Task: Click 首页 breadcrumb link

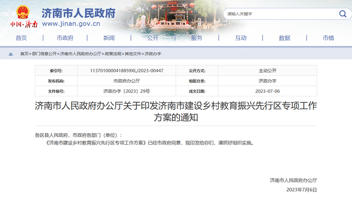Action: coord(24,54)
